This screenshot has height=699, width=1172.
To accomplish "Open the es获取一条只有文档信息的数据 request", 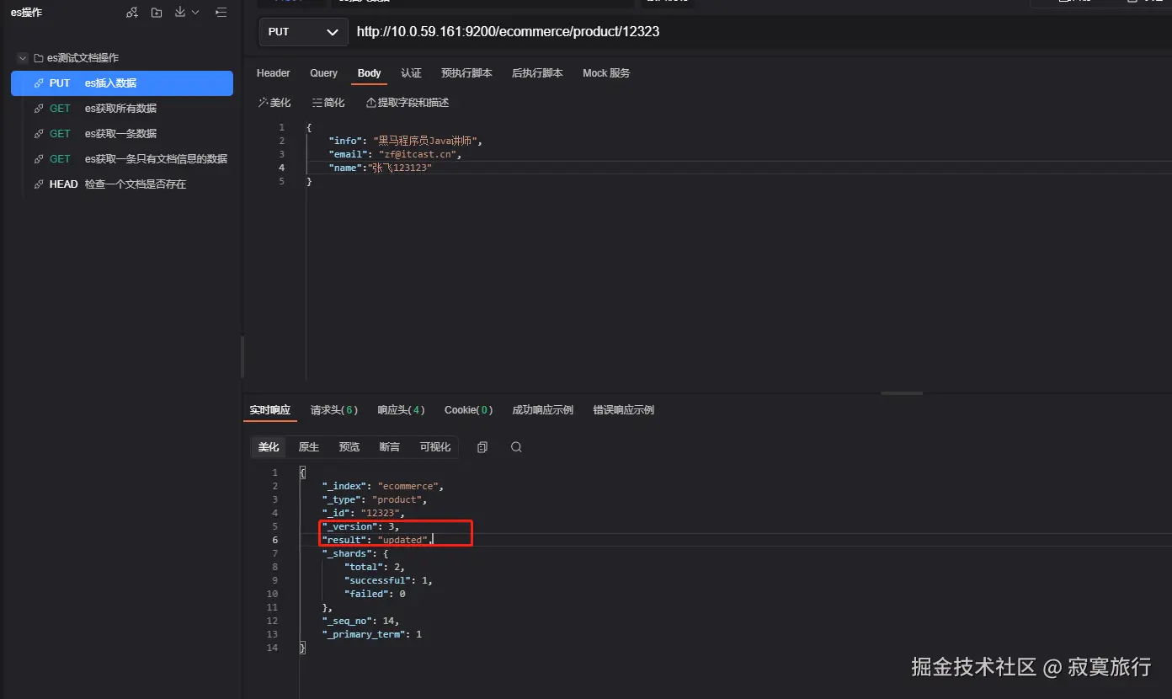I will pos(122,159).
